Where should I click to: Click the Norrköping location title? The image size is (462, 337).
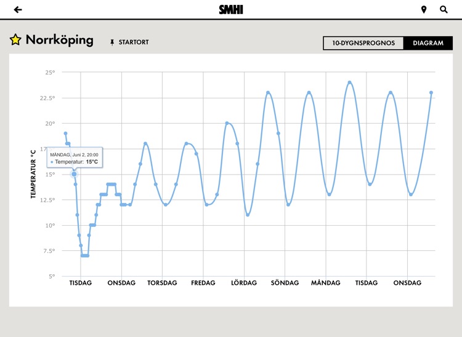click(60, 40)
